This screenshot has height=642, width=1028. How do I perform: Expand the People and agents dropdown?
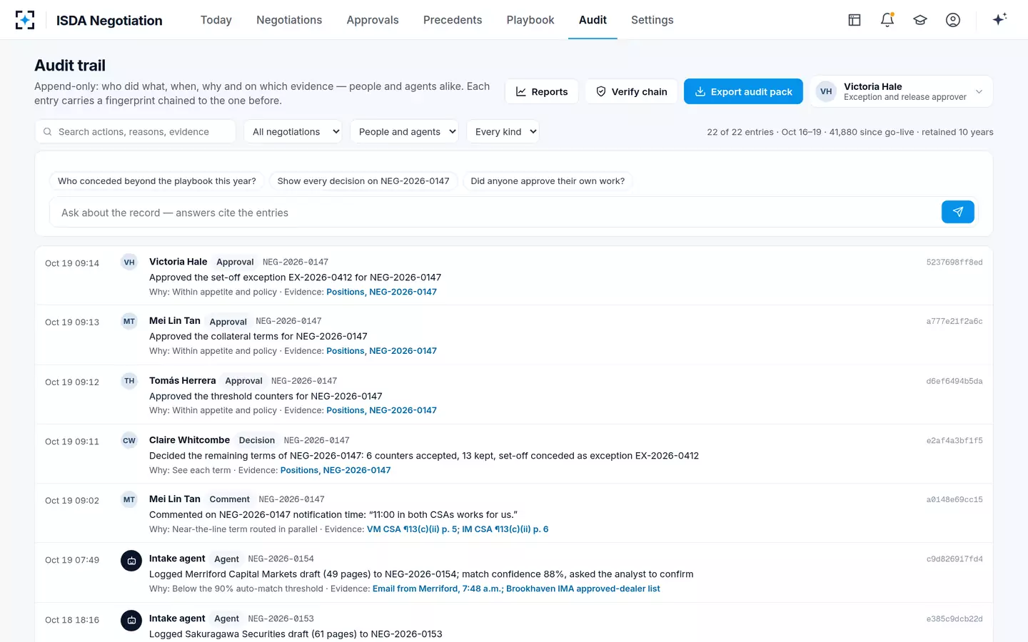[x=404, y=132]
